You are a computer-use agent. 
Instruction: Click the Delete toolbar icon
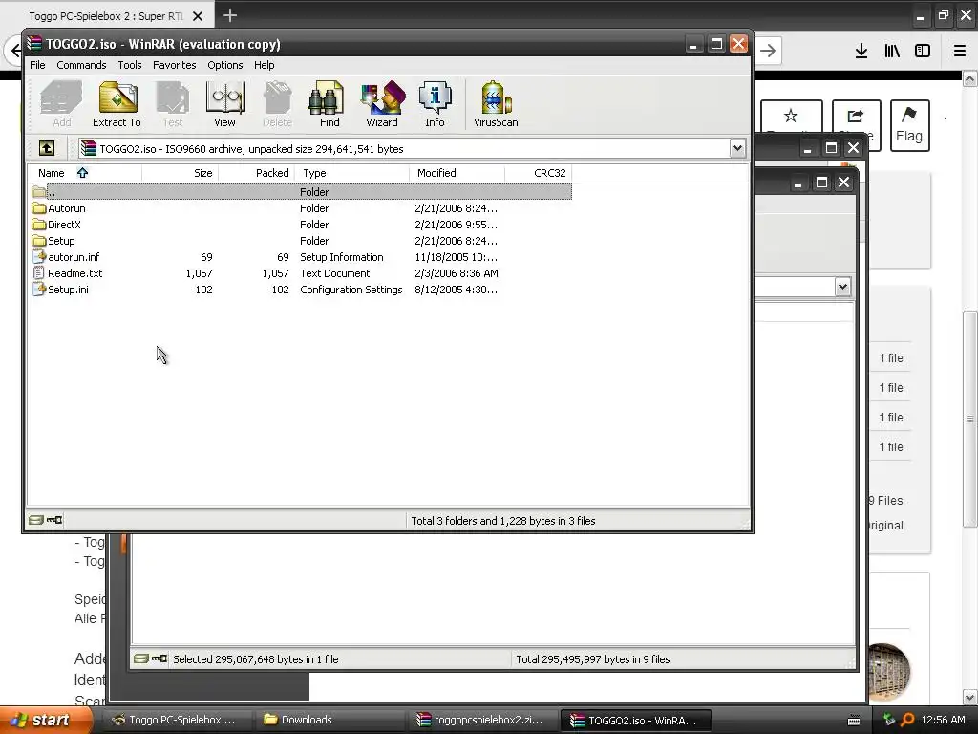tap(277, 104)
